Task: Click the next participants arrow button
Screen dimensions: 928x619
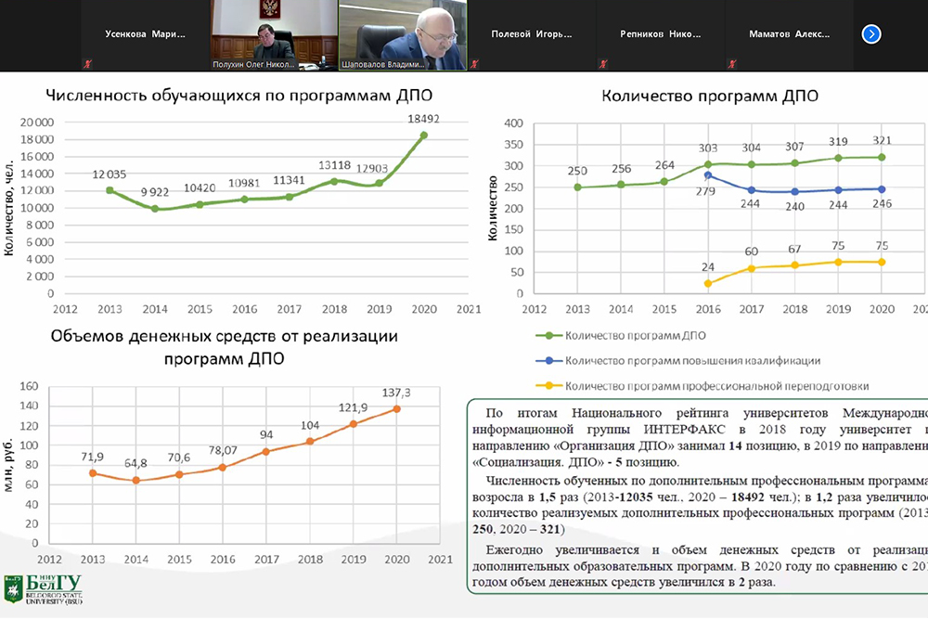Action: tap(870, 34)
